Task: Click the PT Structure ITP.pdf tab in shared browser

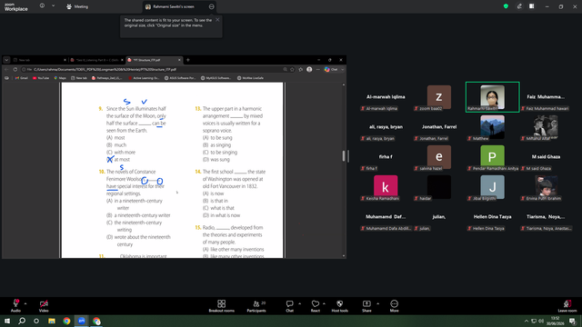Action: (154, 60)
